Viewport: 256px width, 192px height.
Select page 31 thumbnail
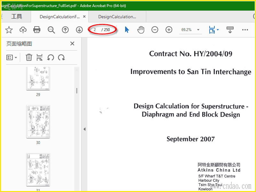(38, 170)
